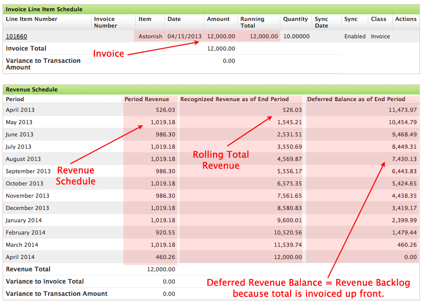This screenshot has height=303, width=424.
Task: Select the April 2013 period row
Action: pos(211,110)
